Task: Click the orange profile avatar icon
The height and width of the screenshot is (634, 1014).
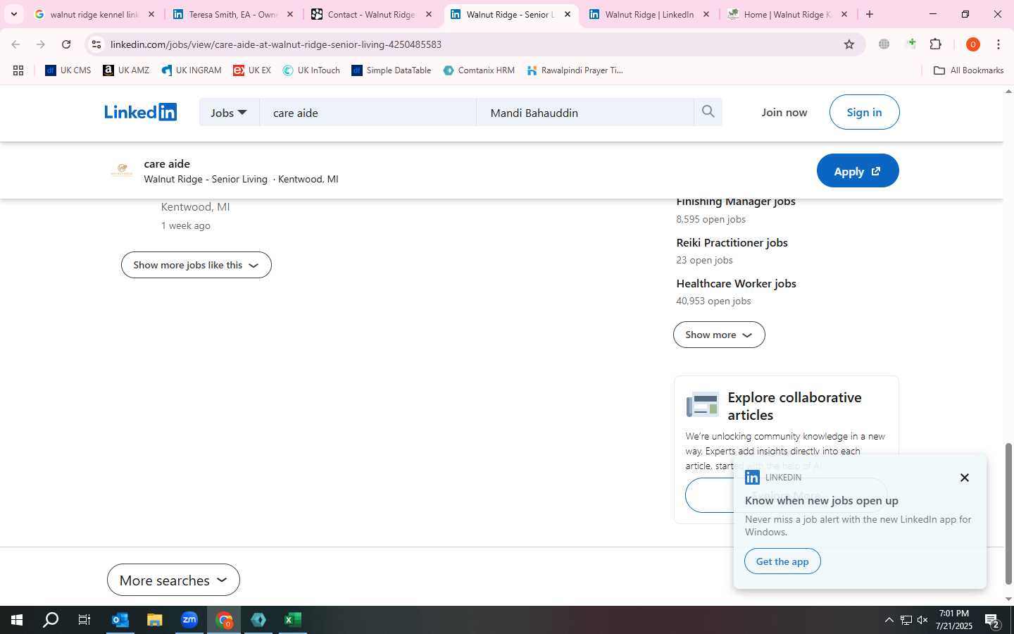Action: coord(973,44)
